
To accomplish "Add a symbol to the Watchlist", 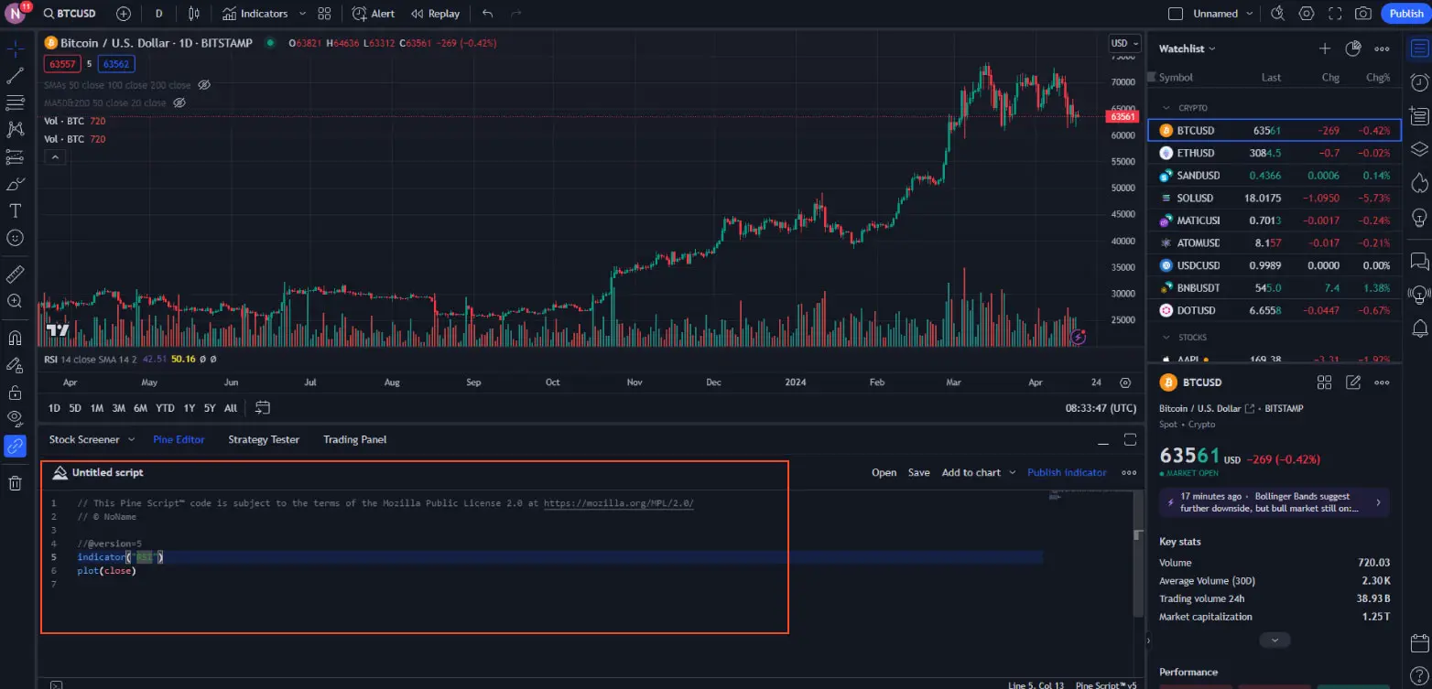I will 1324,48.
